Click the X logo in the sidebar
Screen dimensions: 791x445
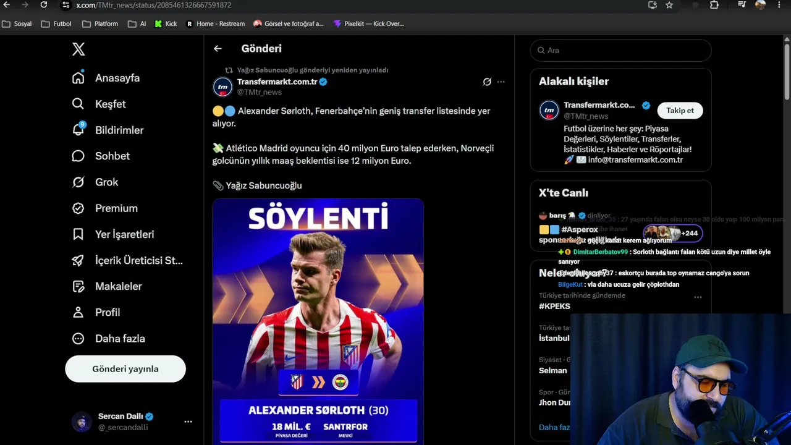[78, 49]
